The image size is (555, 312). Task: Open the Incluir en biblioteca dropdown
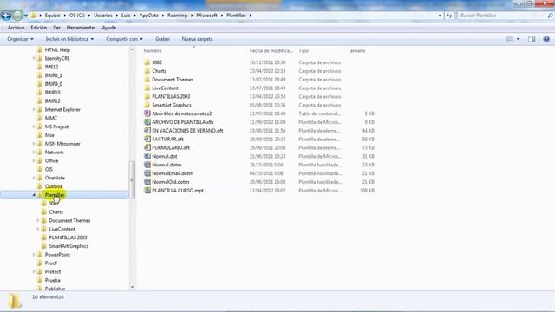(69, 39)
